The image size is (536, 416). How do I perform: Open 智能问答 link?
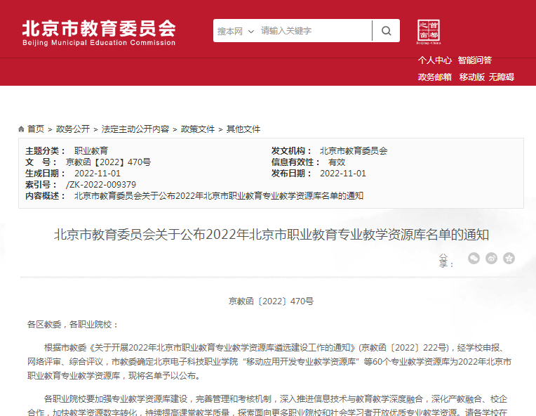pyautogui.click(x=475, y=60)
